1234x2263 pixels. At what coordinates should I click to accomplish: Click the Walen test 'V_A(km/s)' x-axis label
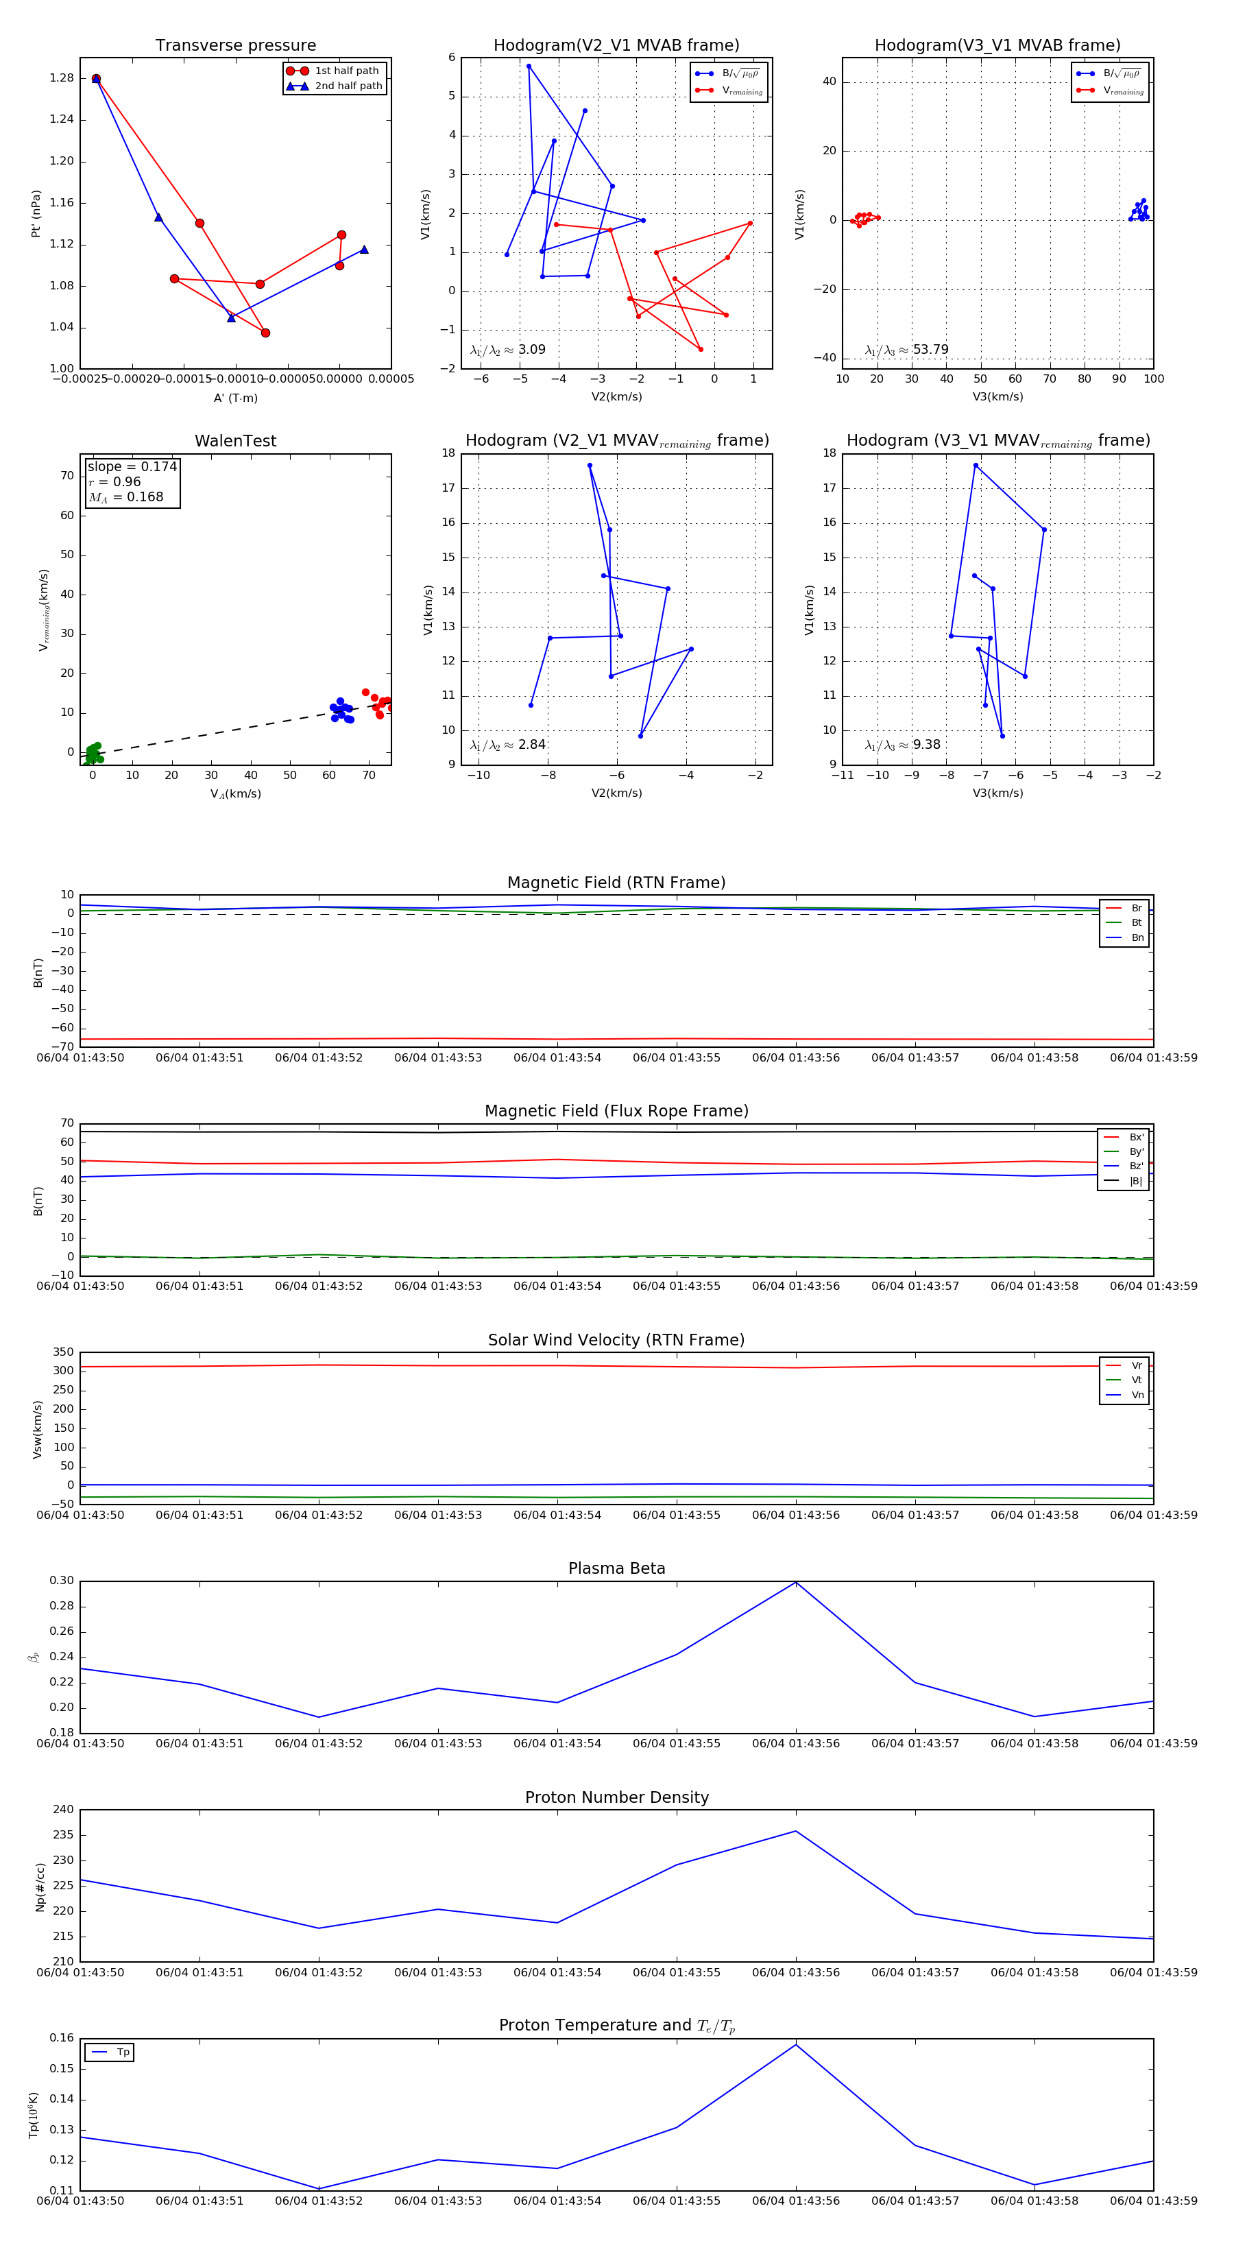(x=235, y=794)
